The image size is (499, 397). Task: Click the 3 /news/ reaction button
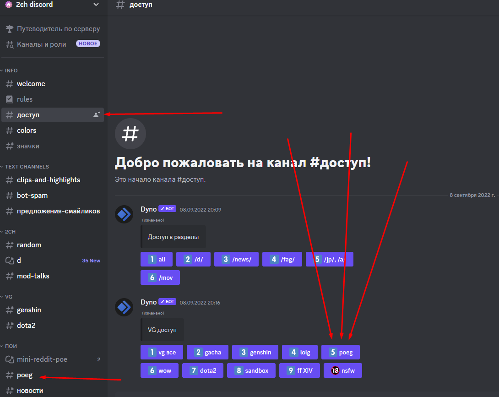click(x=236, y=259)
